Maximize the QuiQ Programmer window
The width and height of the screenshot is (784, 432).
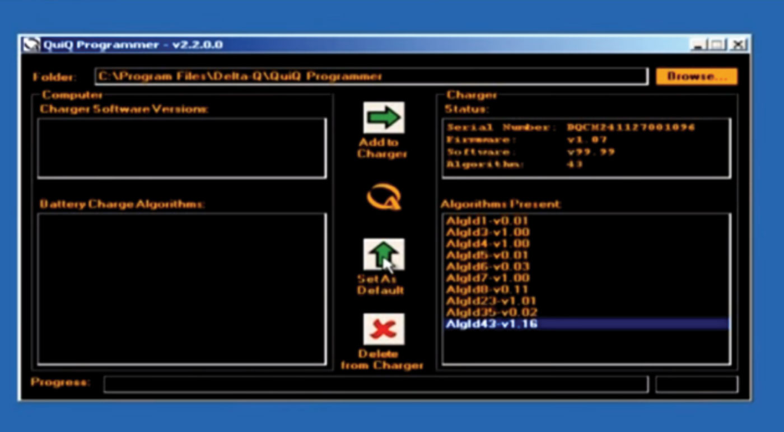(x=717, y=45)
